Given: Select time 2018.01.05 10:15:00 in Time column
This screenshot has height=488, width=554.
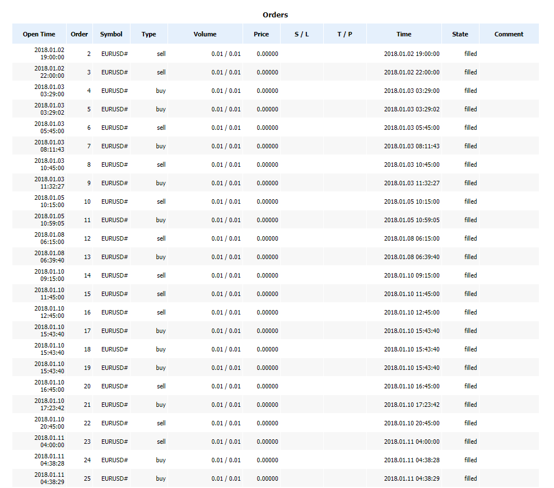Looking at the screenshot, I should pos(412,201).
